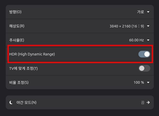
Task: Click the moon icon beside 야간 모드
Action: tap(11, 102)
